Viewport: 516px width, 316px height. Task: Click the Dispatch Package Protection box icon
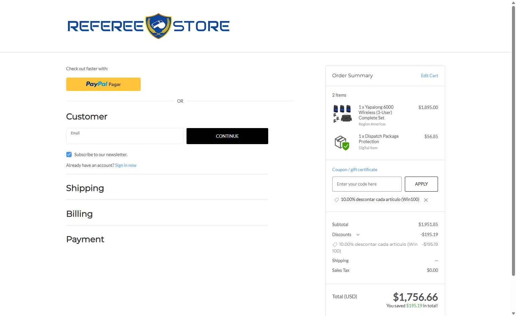(342, 143)
